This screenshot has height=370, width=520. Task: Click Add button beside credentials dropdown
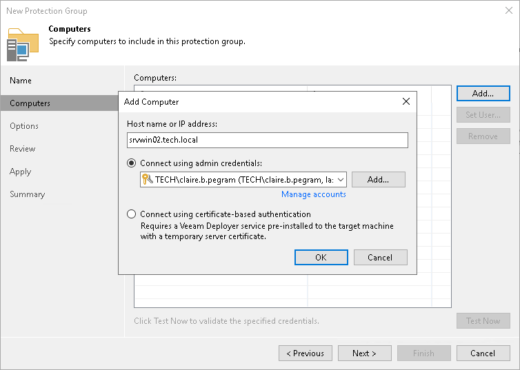(379, 180)
